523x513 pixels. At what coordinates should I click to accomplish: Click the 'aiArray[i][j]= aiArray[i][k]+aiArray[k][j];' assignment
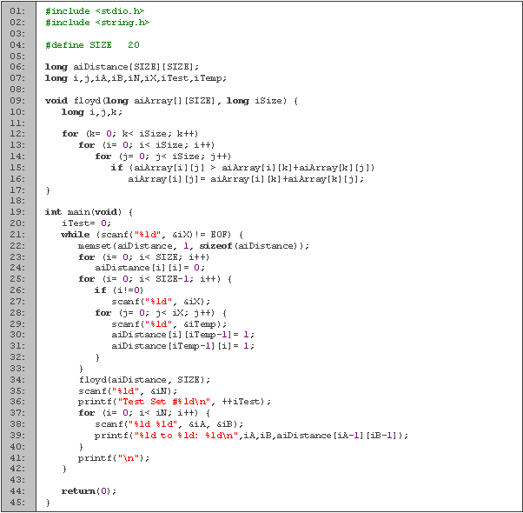tap(246, 179)
